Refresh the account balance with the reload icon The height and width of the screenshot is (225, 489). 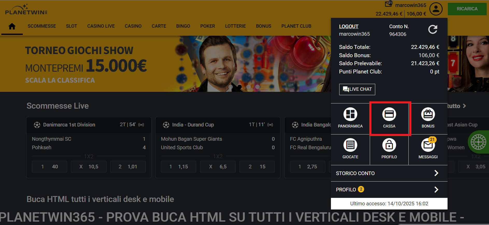(x=433, y=29)
